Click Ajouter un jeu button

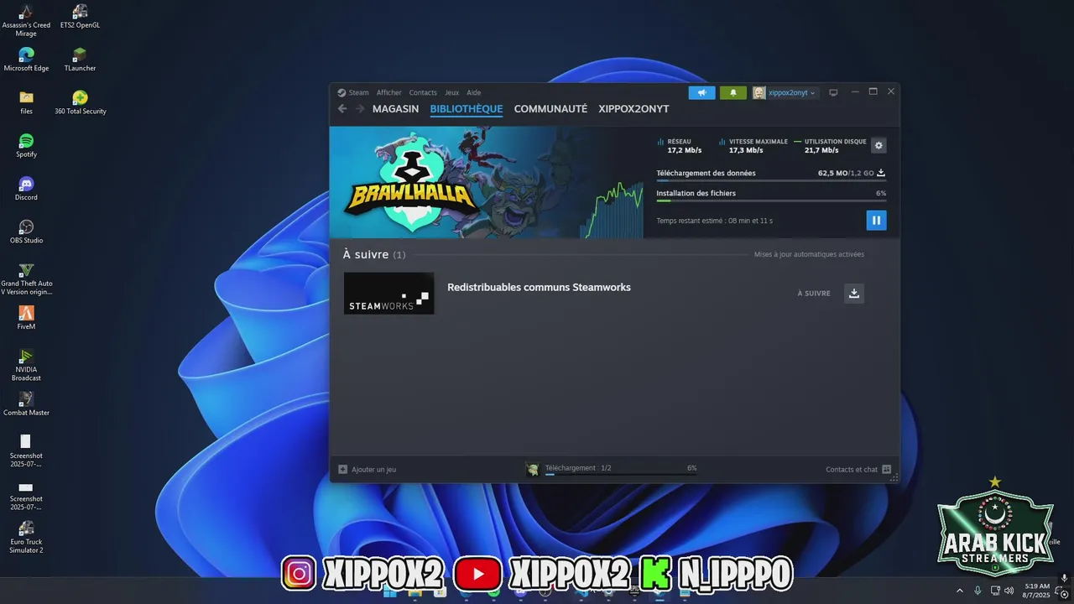[368, 469]
